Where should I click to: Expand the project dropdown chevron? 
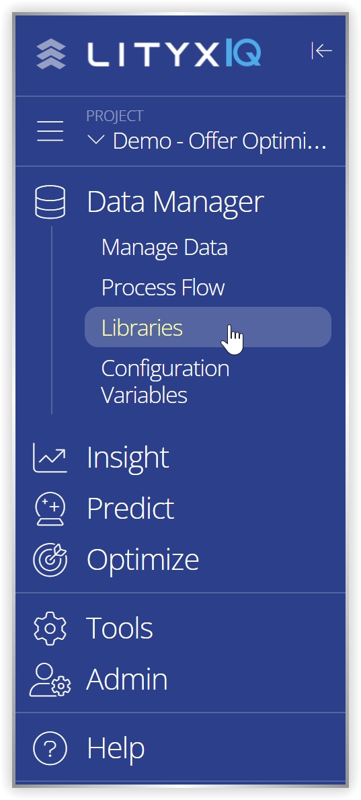coord(96,141)
